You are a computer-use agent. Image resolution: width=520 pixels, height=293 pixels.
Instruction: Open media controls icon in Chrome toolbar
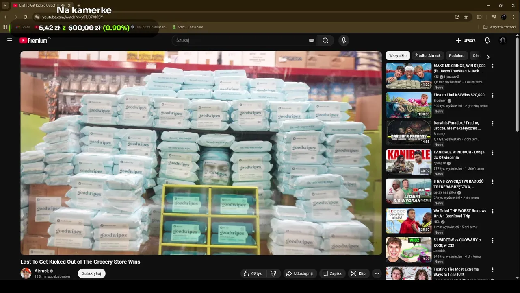(x=494, y=17)
